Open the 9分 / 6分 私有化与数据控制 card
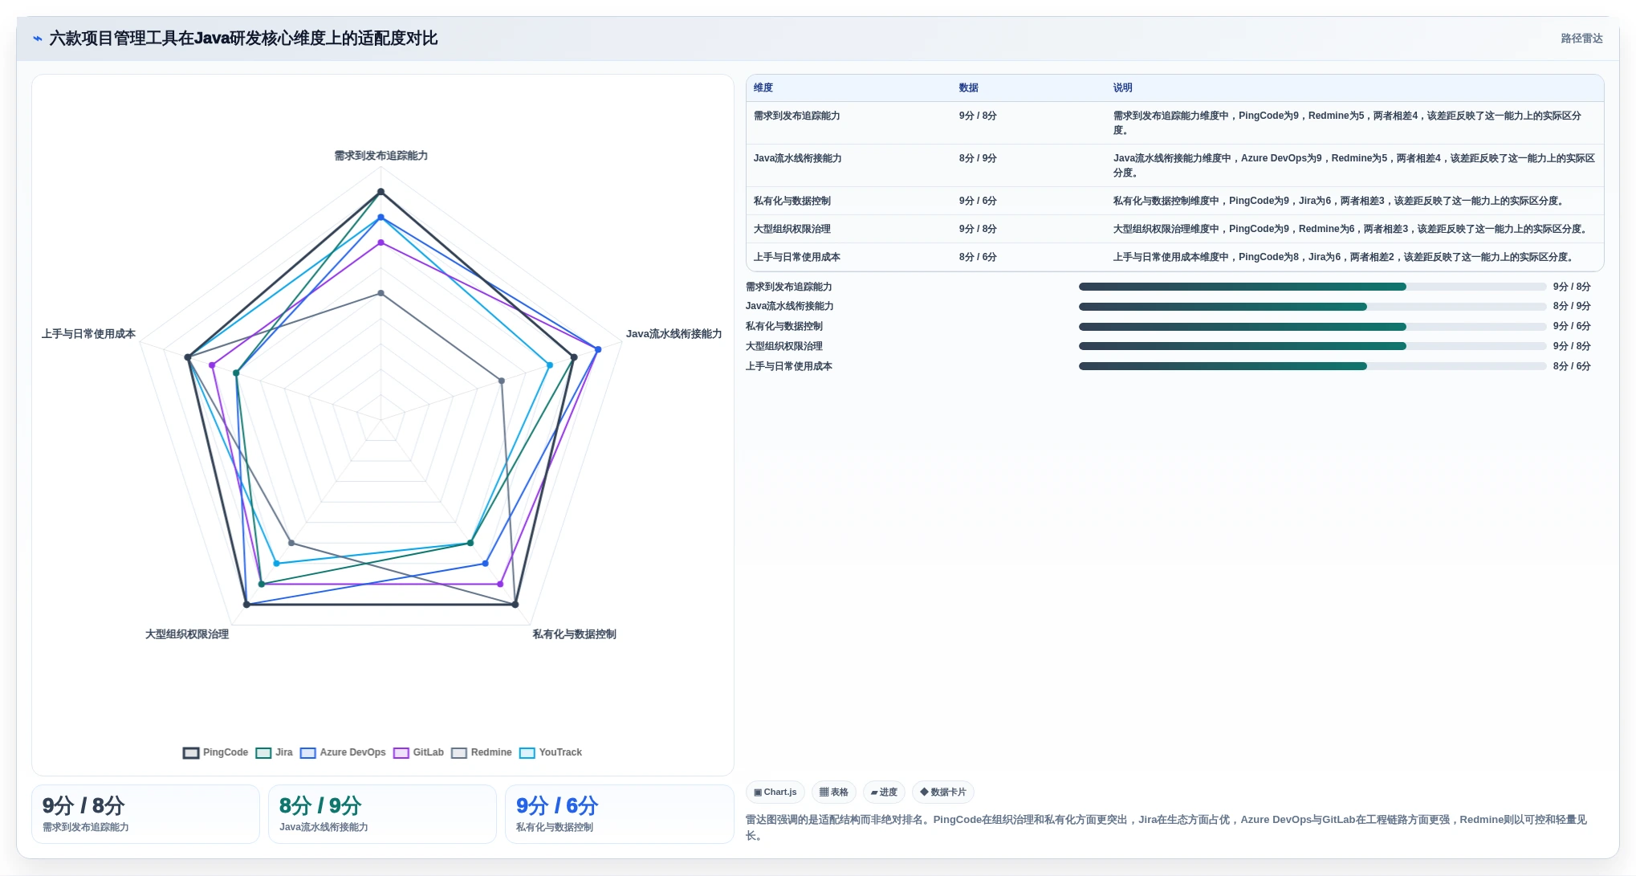This screenshot has height=876, width=1636. tap(619, 814)
